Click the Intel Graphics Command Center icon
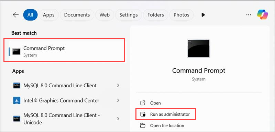The width and height of the screenshot is (275, 132). coord(17,100)
